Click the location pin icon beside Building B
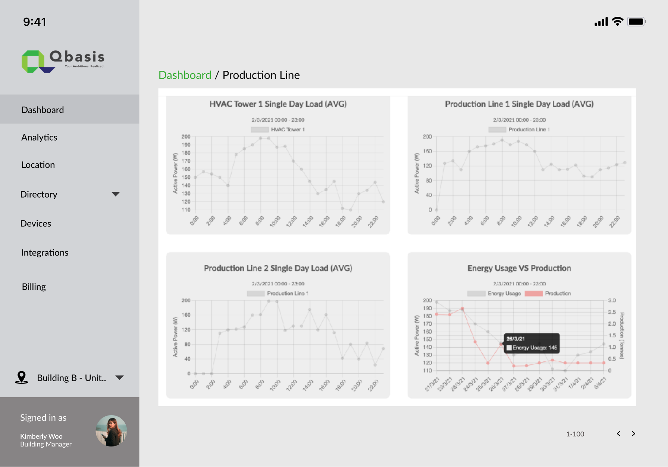 tap(22, 377)
